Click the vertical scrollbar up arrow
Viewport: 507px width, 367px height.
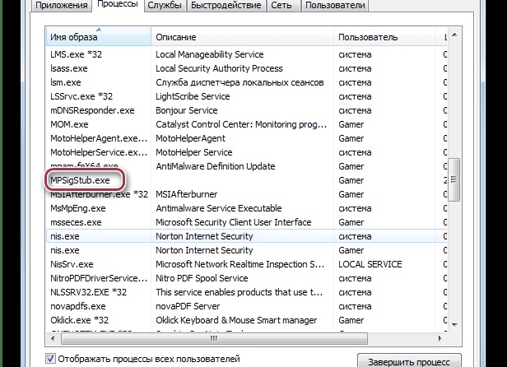pyautogui.click(x=454, y=35)
